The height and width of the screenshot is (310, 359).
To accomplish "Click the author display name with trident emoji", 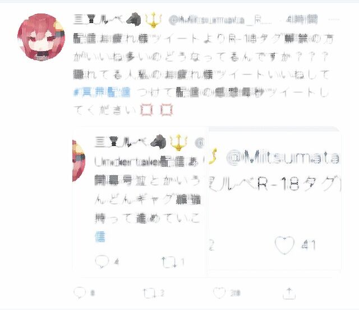I will (118, 20).
